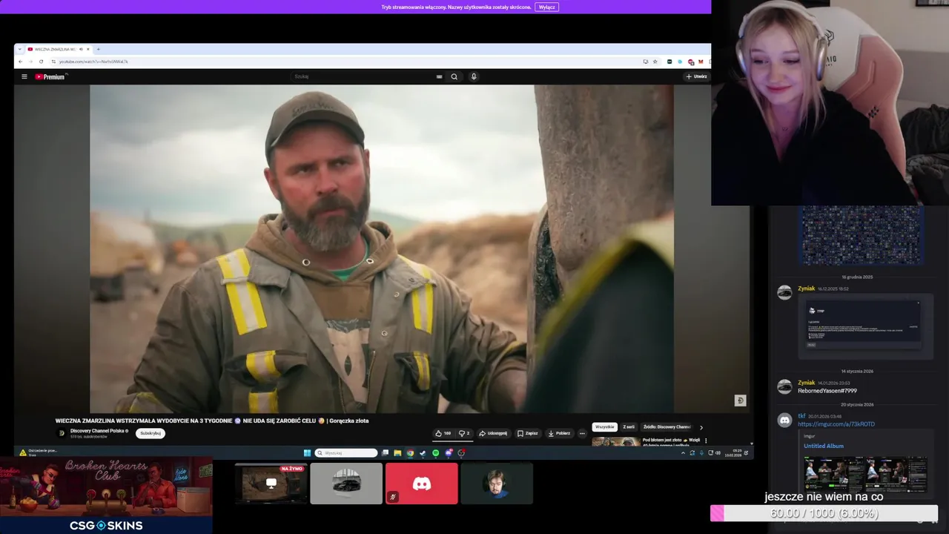Activate YouTube voice search microphone

coord(474,76)
